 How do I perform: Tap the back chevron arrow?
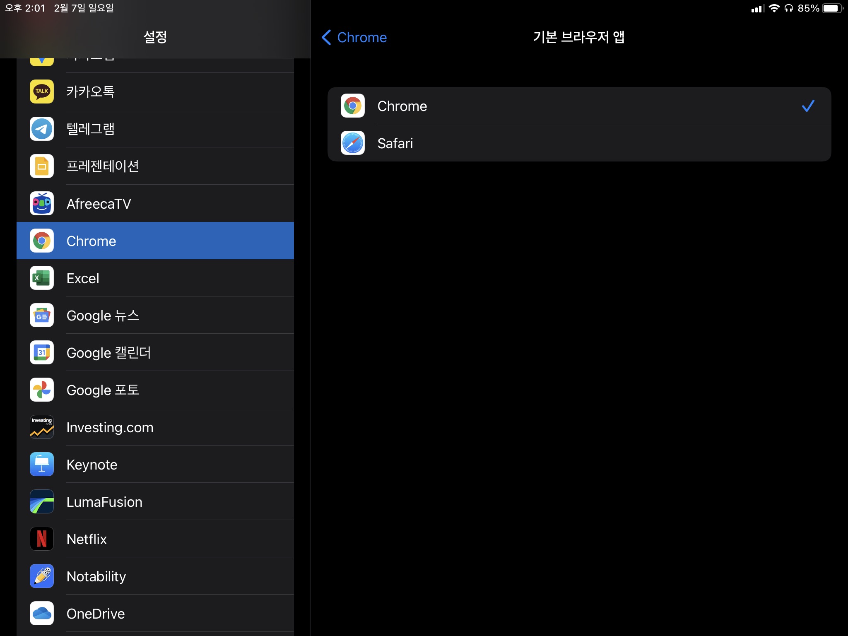pos(326,37)
